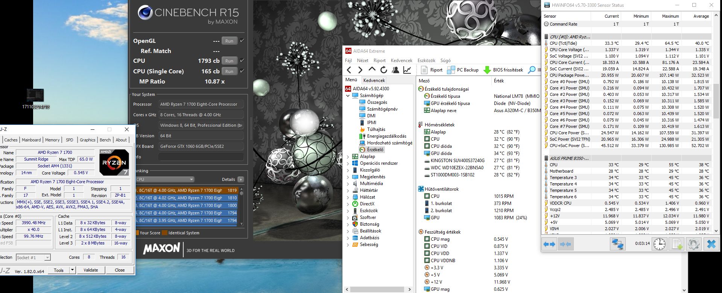Click the Details arrow in Cinebench ranking
This screenshot has height=293, width=722.
[241, 179]
